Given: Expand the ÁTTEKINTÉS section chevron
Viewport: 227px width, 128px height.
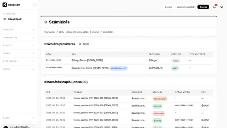Looking at the screenshot, I should (x=34, y=14).
